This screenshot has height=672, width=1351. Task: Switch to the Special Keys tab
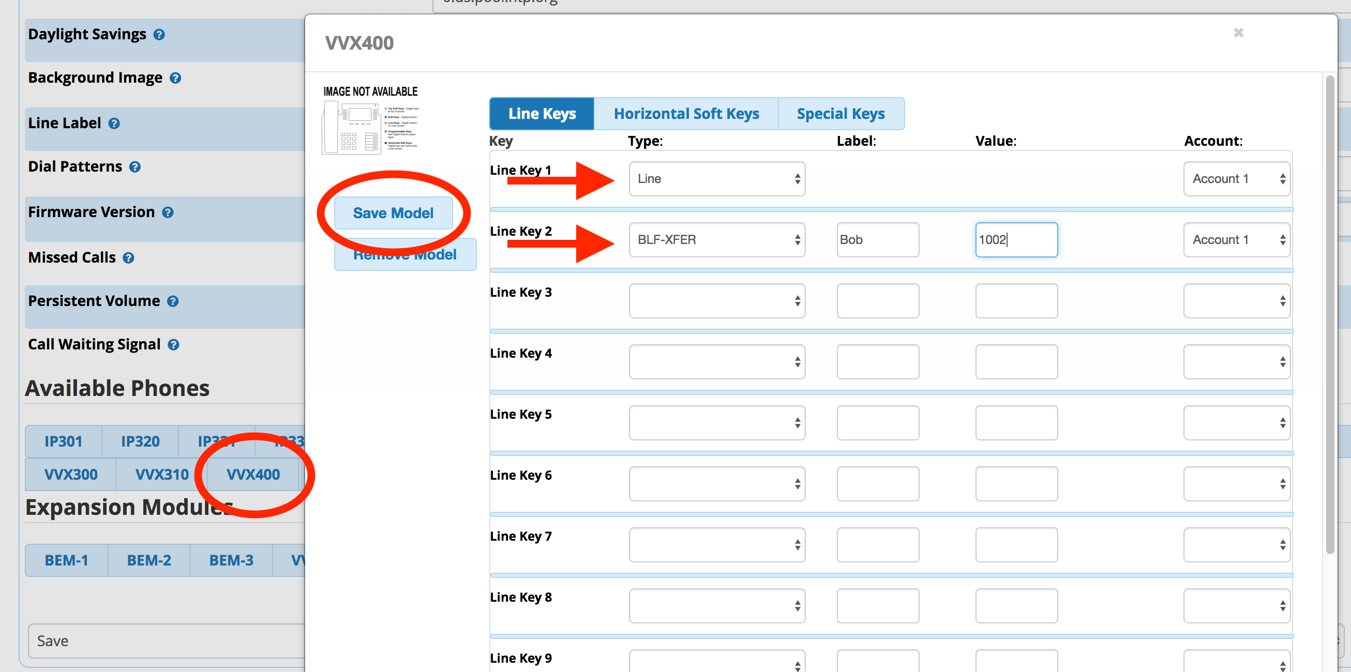840,114
